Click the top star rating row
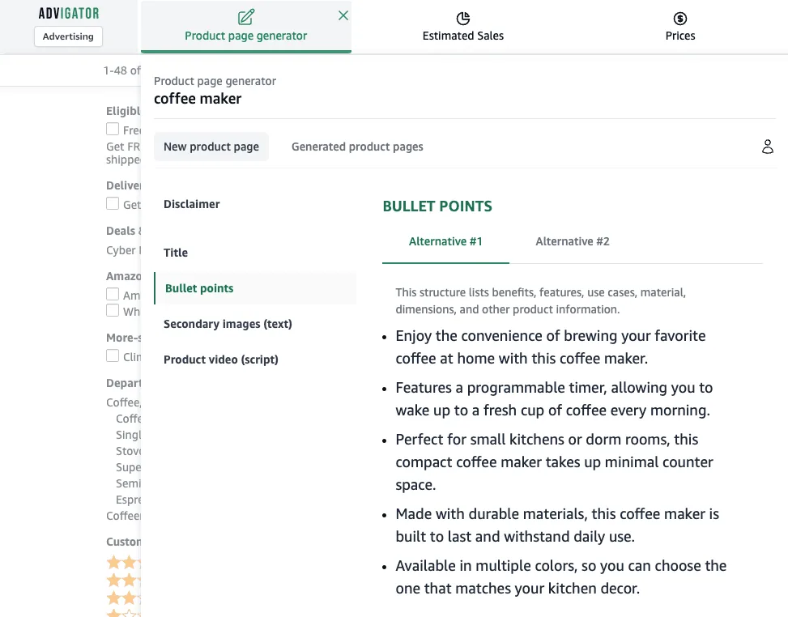788x617 pixels. click(124, 563)
